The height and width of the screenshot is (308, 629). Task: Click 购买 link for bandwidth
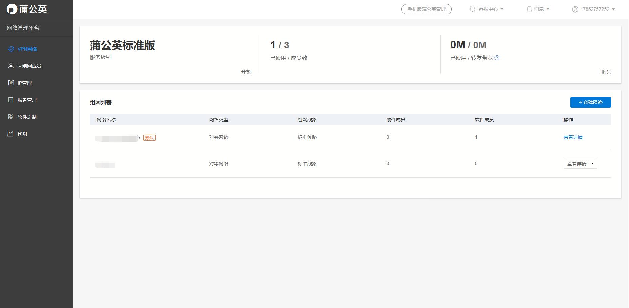606,72
